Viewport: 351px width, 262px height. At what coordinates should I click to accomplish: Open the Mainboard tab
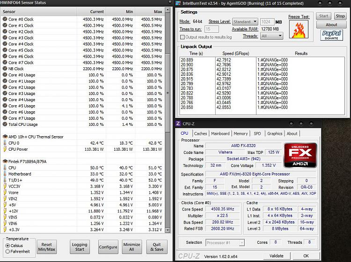pos(220,133)
